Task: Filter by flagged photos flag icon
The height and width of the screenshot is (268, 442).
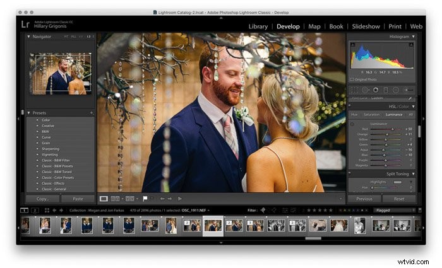Action: pyautogui.click(x=263, y=210)
